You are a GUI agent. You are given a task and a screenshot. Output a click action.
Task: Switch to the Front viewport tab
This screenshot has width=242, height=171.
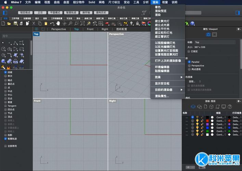pos(90,29)
